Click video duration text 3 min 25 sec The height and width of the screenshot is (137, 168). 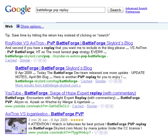coord(38,120)
